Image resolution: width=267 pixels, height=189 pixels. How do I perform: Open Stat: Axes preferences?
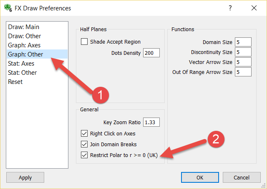click(21, 64)
